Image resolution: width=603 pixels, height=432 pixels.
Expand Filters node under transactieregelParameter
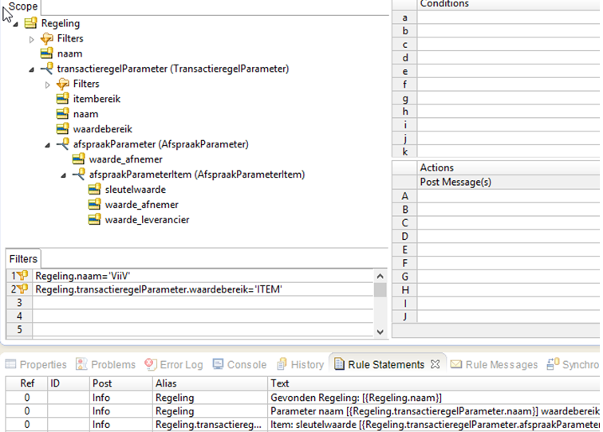(48, 84)
